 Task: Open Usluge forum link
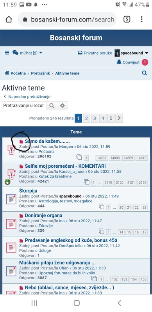(x=45, y=250)
